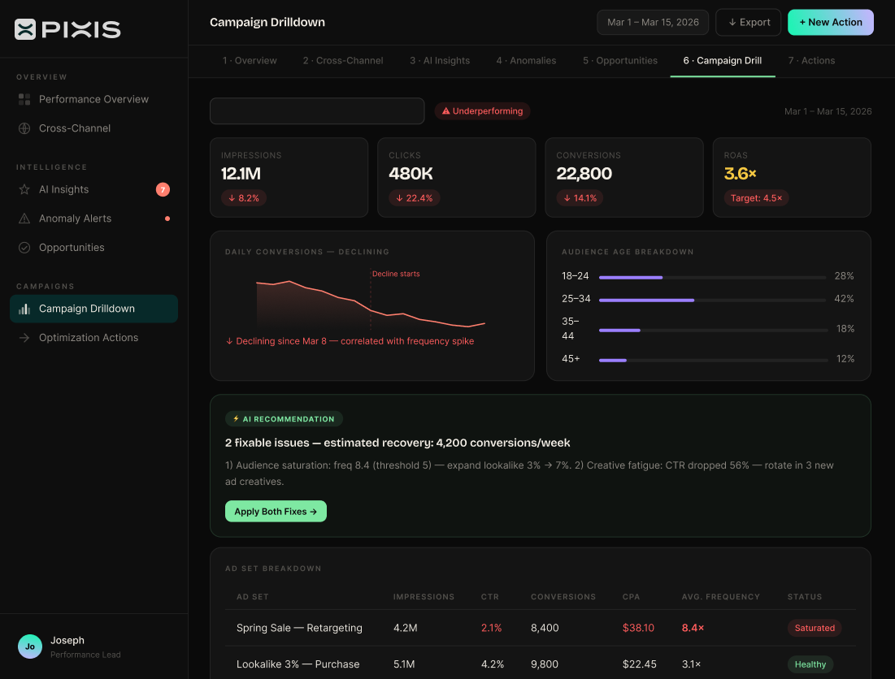Open the campaign selector field

(x=317, y=111)
